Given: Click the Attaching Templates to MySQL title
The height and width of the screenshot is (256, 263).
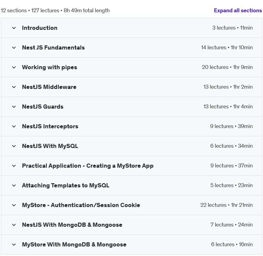Looking at the screenshot, I should pos(66,185).
